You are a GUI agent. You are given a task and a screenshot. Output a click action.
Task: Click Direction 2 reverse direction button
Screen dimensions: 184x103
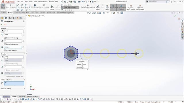pyautogui.click(x=2, y=57)
